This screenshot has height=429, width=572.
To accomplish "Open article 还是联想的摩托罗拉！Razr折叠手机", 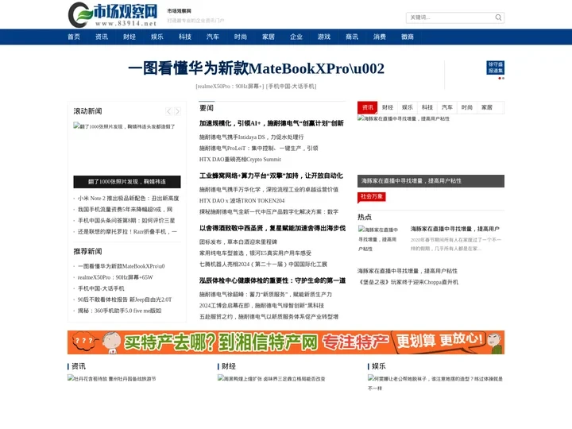I will click(127, 232).
